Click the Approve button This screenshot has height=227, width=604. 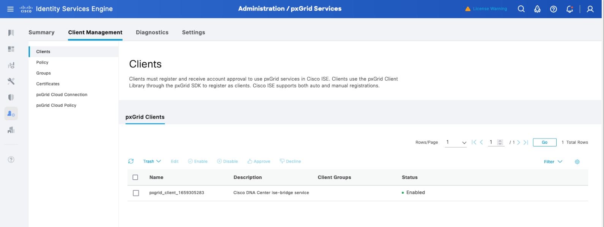259,162
